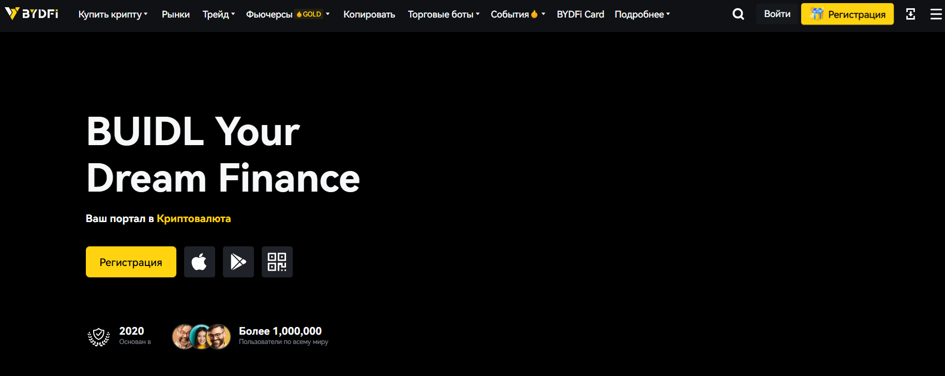The height and width of the screenshot is (376, 945).
Task: Go to the Рынки page
Action: (x=176, y=14)
